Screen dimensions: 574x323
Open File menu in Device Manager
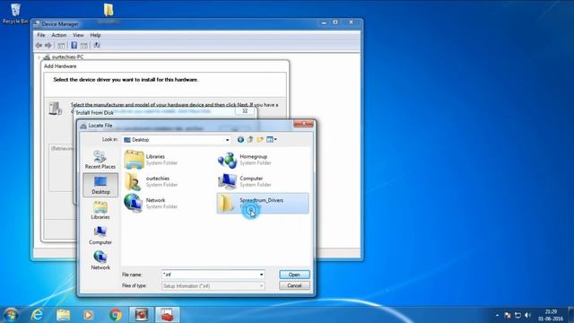coord(41,35)
